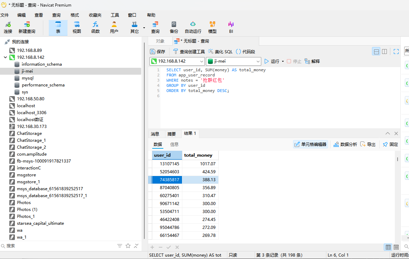This screenshot has height=259, width=409.
Task: Collapse the 192.168.8.142 connection node
Action: coord(5,57)
